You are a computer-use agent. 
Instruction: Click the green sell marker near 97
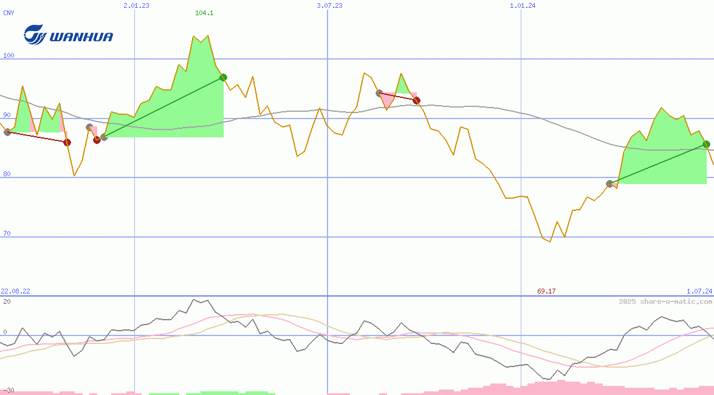[x=223, y=77]
